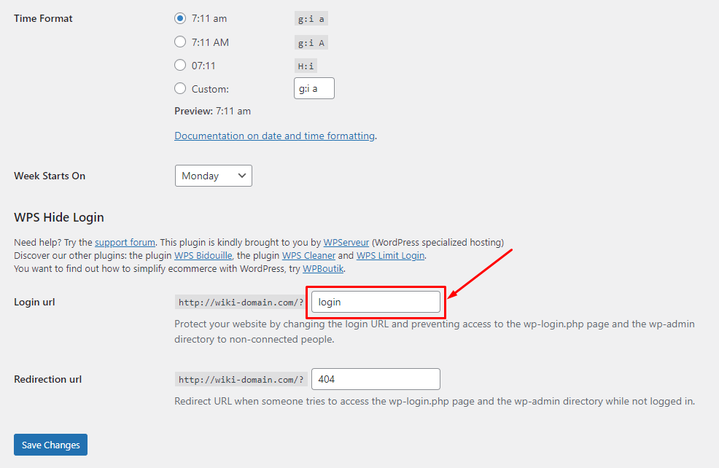Open the WPS Bidouille plugin link

203,255
